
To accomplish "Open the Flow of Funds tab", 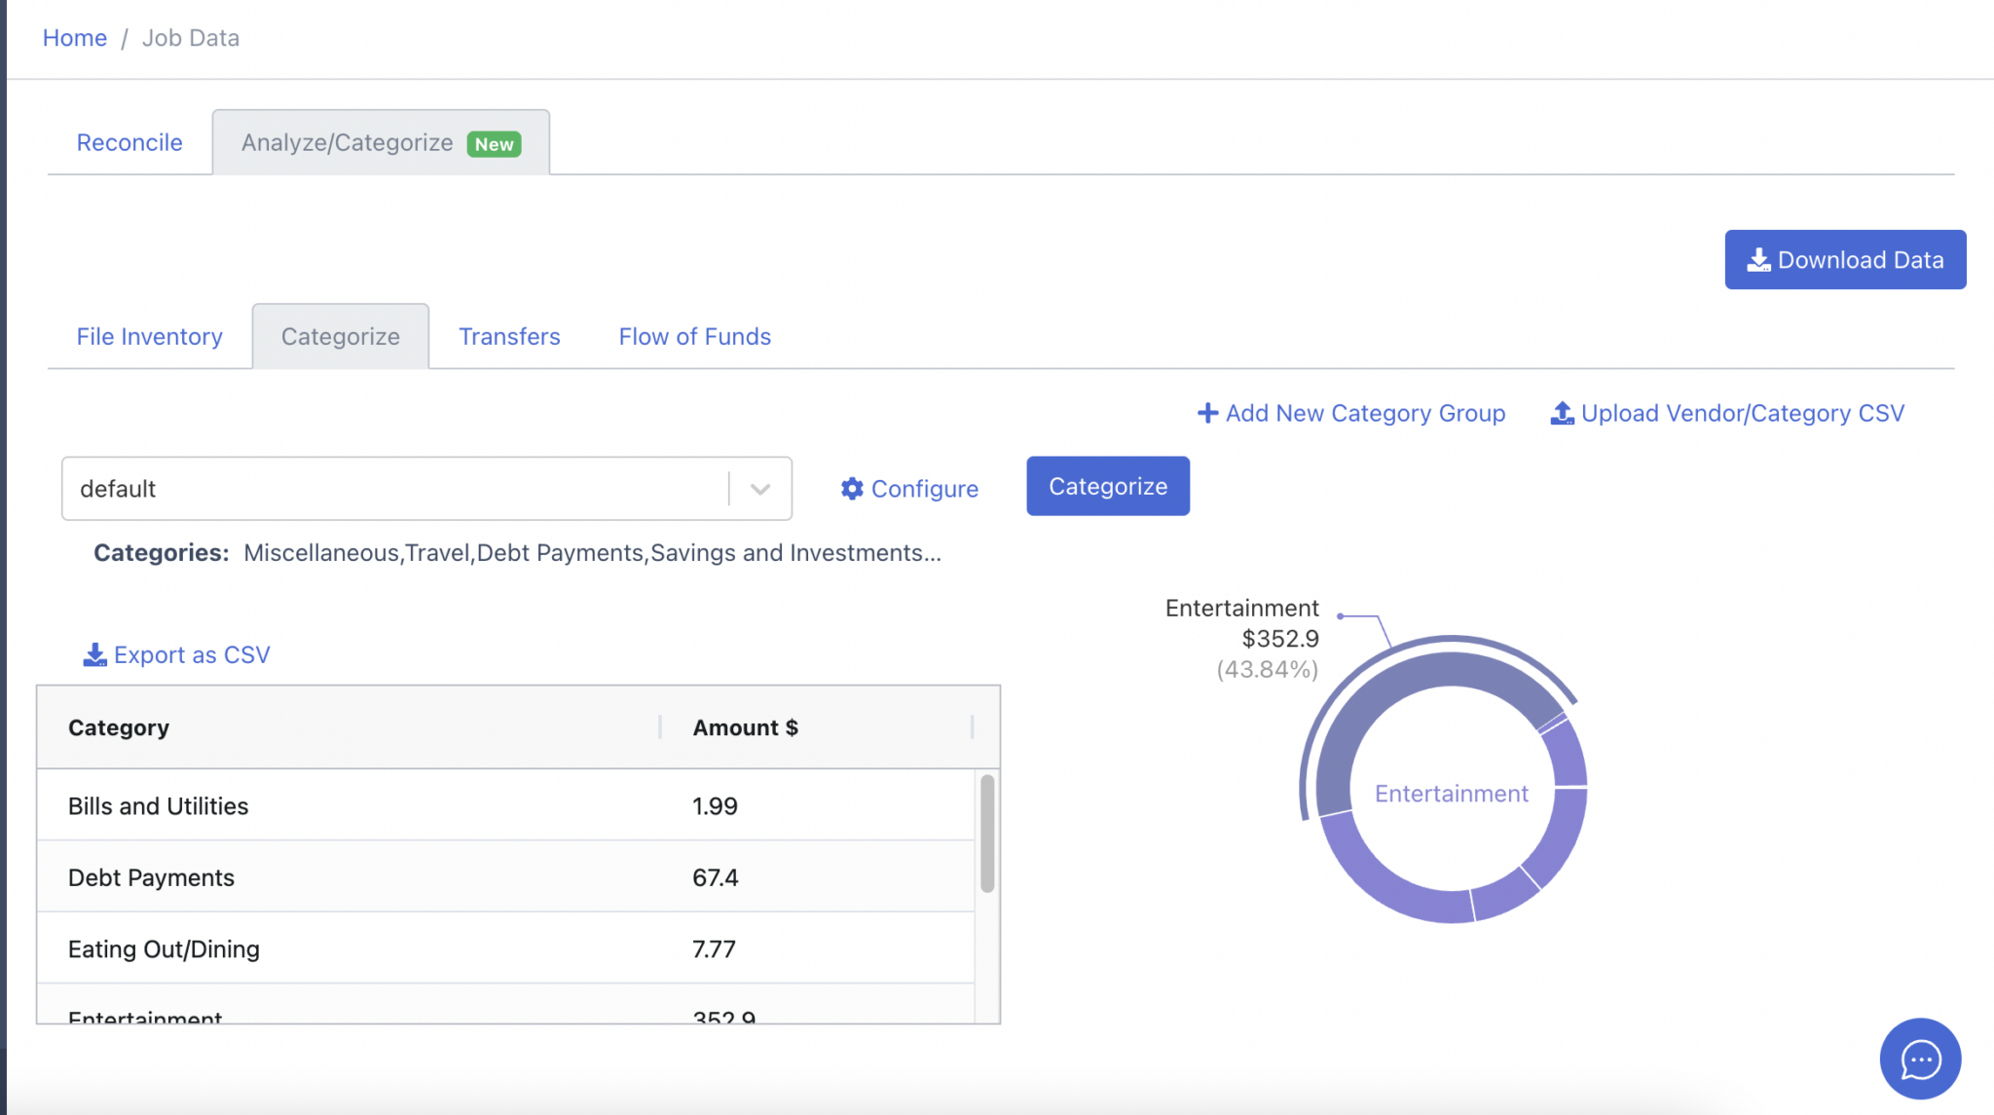I will [x=693, y=336].
